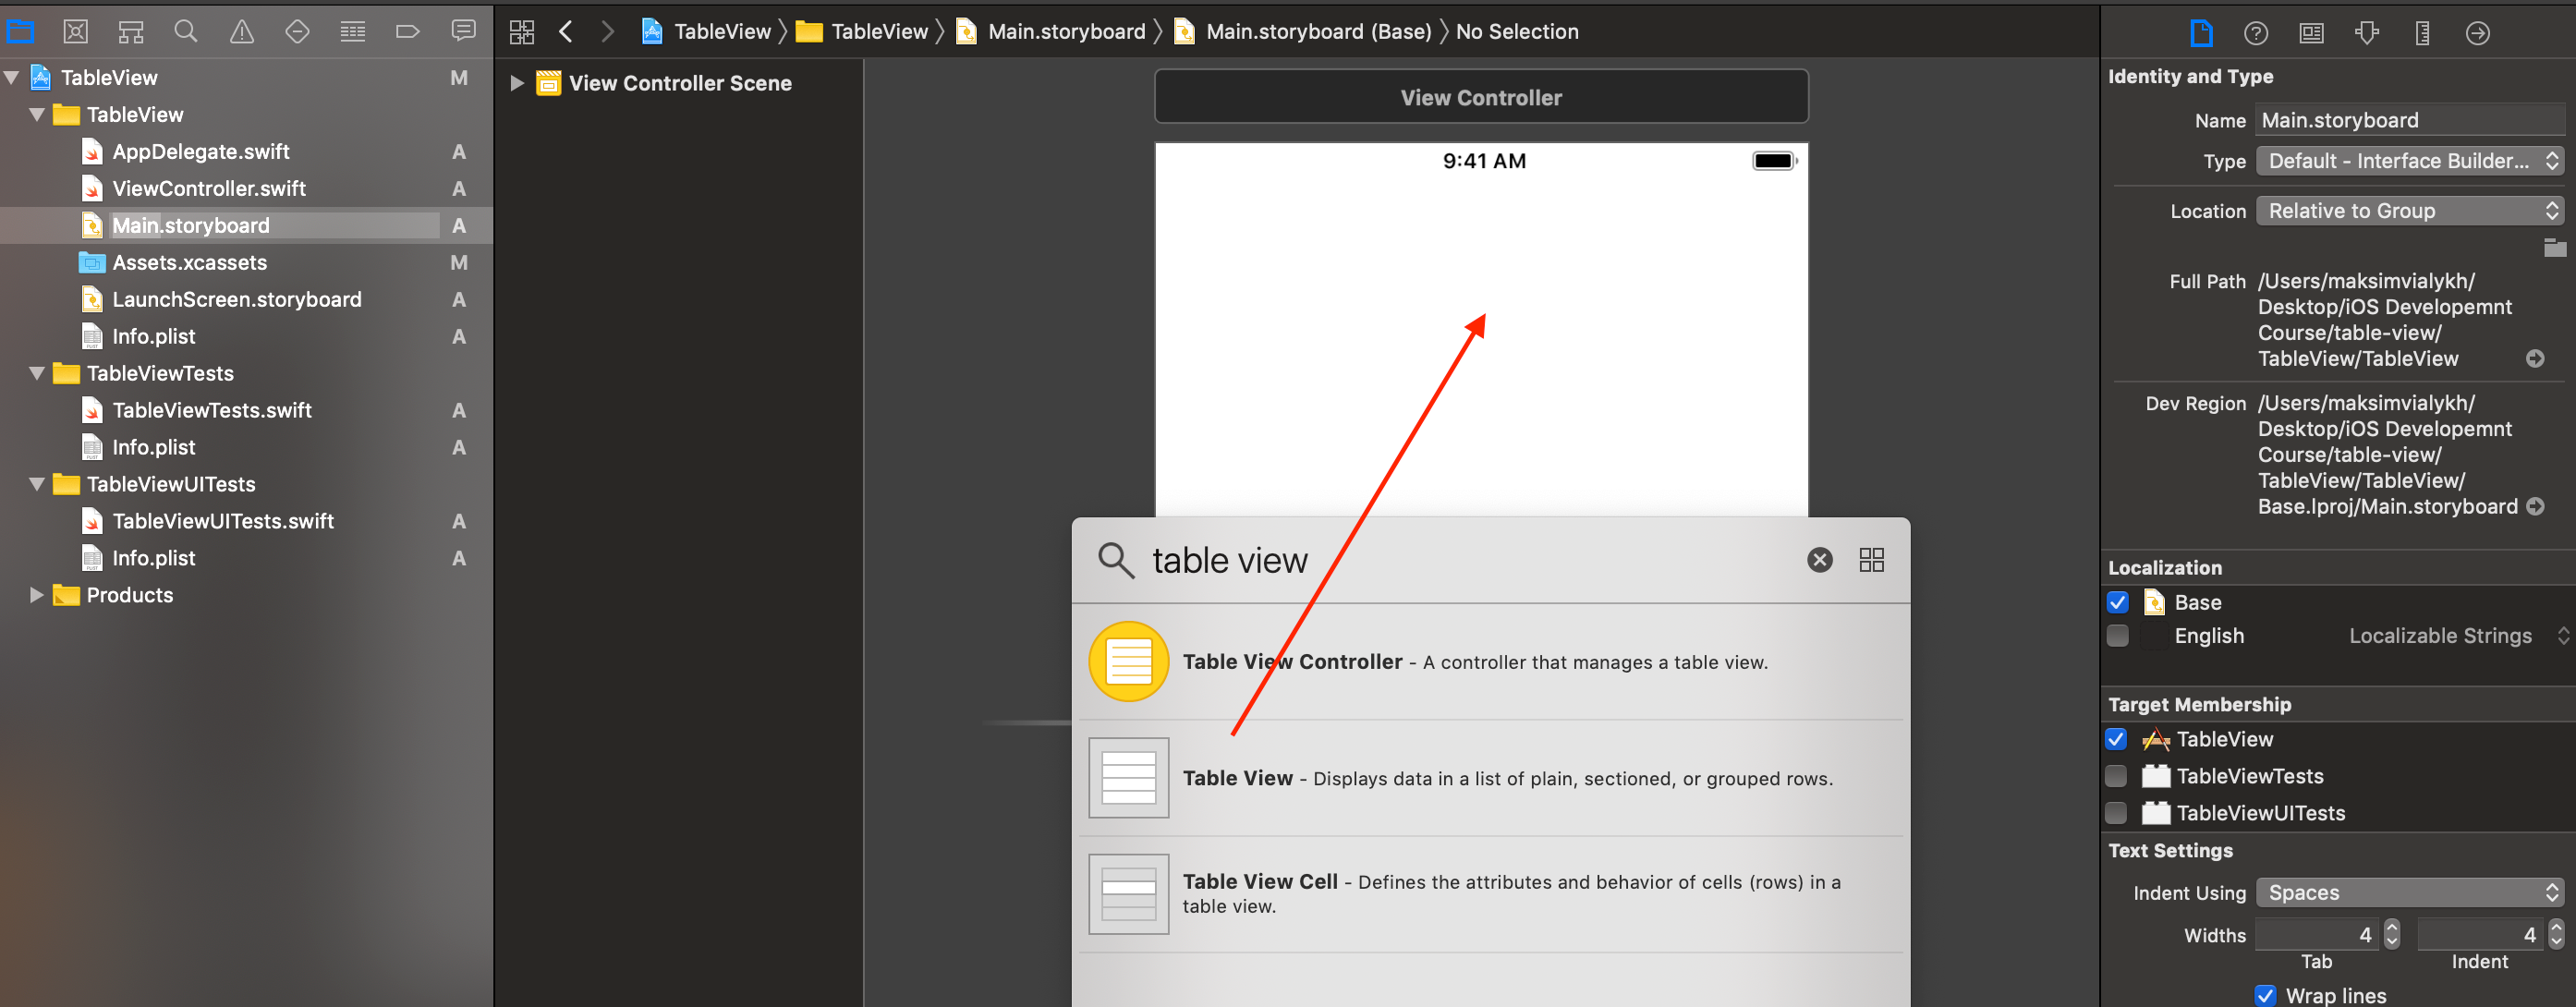Check TableViewTests target membership
Image resolution: width=2576 pixels, height=1007 pixels.
[2116, 776]
